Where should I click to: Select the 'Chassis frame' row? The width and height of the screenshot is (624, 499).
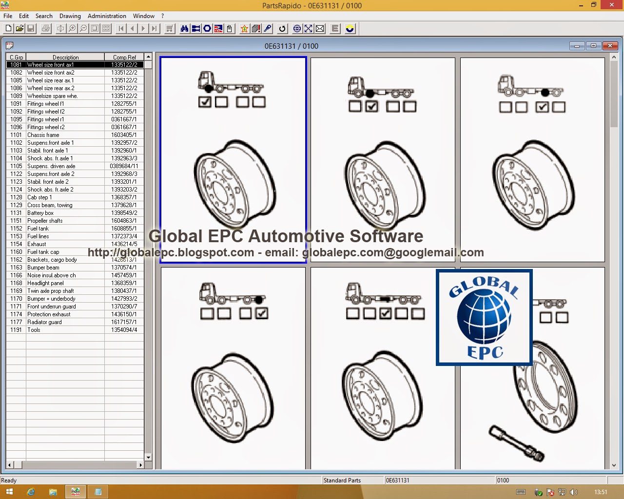coord(75,135)
